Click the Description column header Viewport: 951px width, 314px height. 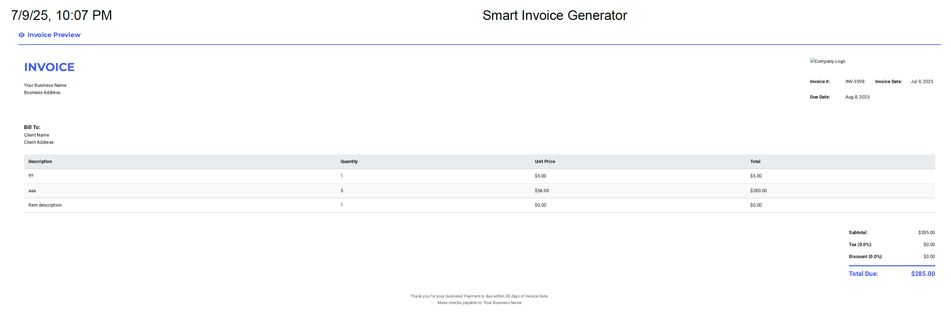tap(40, 161)
